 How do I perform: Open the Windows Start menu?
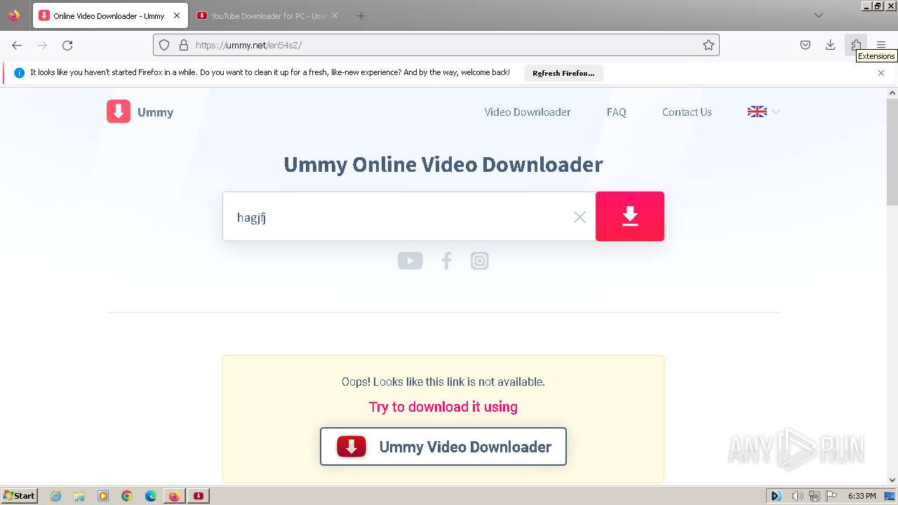coord(19,495)
